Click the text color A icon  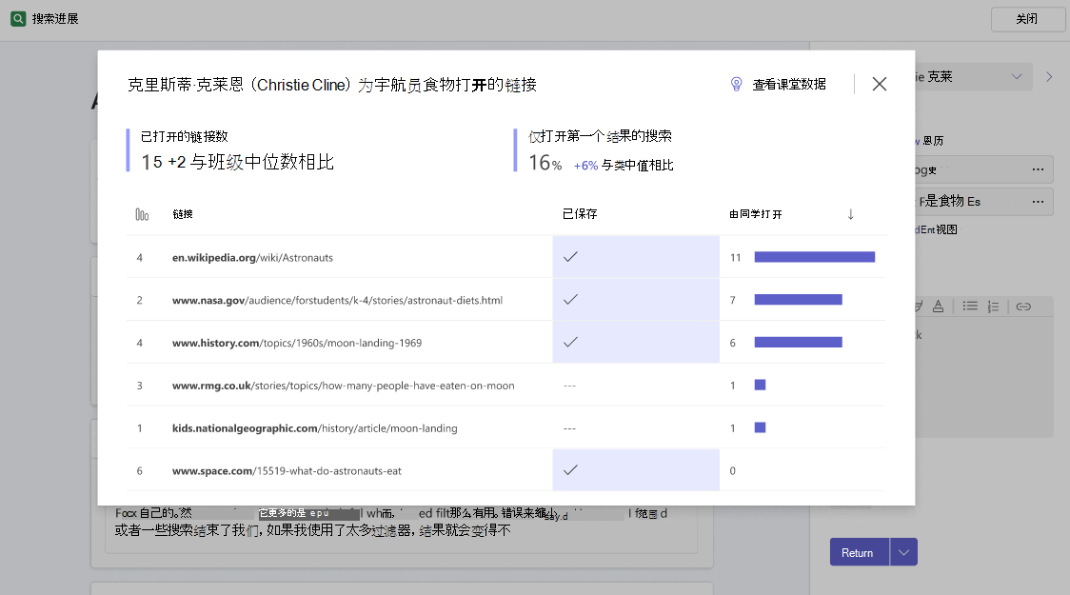pyautogui.click(x=939, y=307)
